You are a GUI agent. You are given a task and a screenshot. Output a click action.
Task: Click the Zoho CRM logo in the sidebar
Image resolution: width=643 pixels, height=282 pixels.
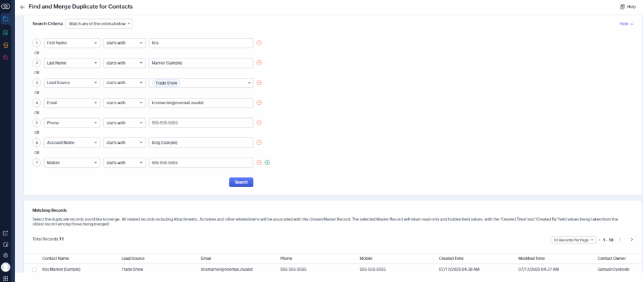click(x=6, y=6)
